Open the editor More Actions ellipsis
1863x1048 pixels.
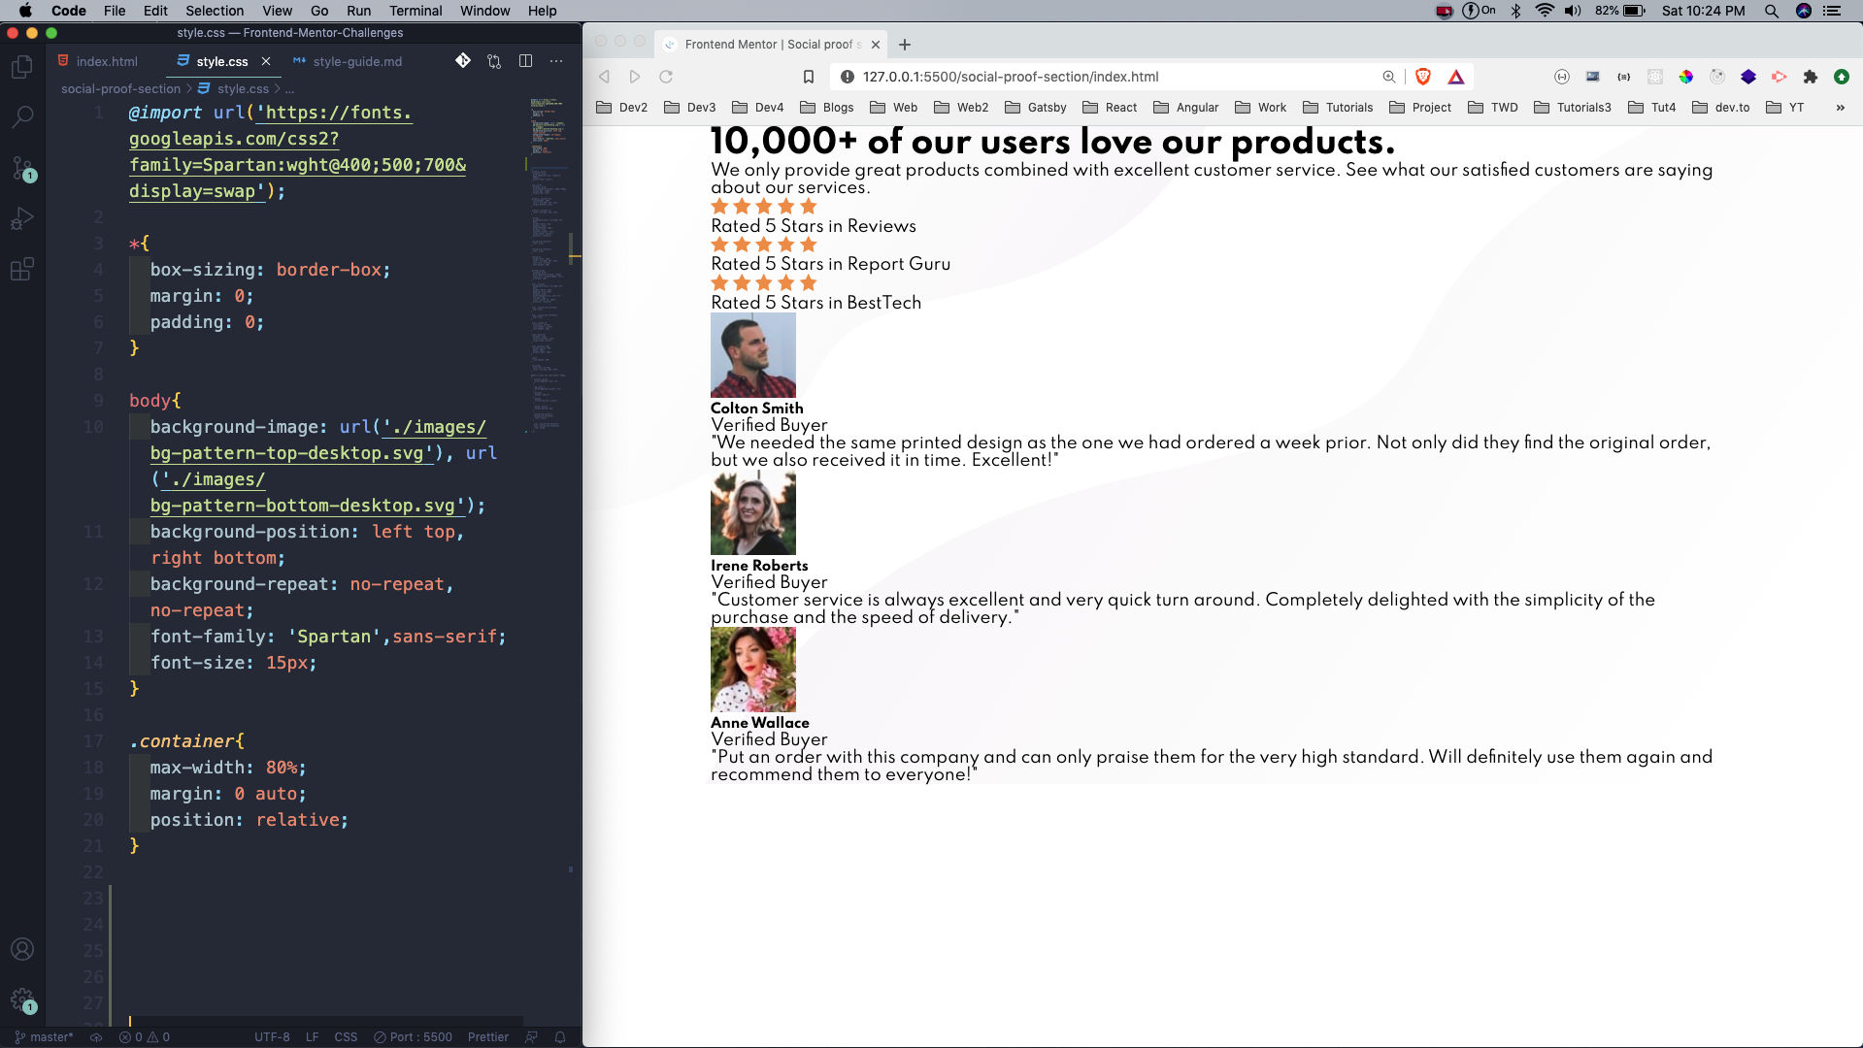coord(556,61)
